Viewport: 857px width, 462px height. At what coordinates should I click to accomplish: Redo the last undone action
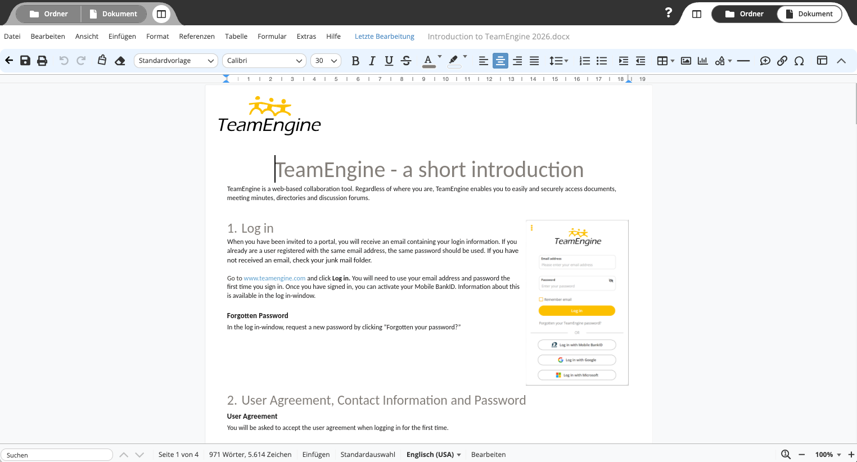click(81, 61)
